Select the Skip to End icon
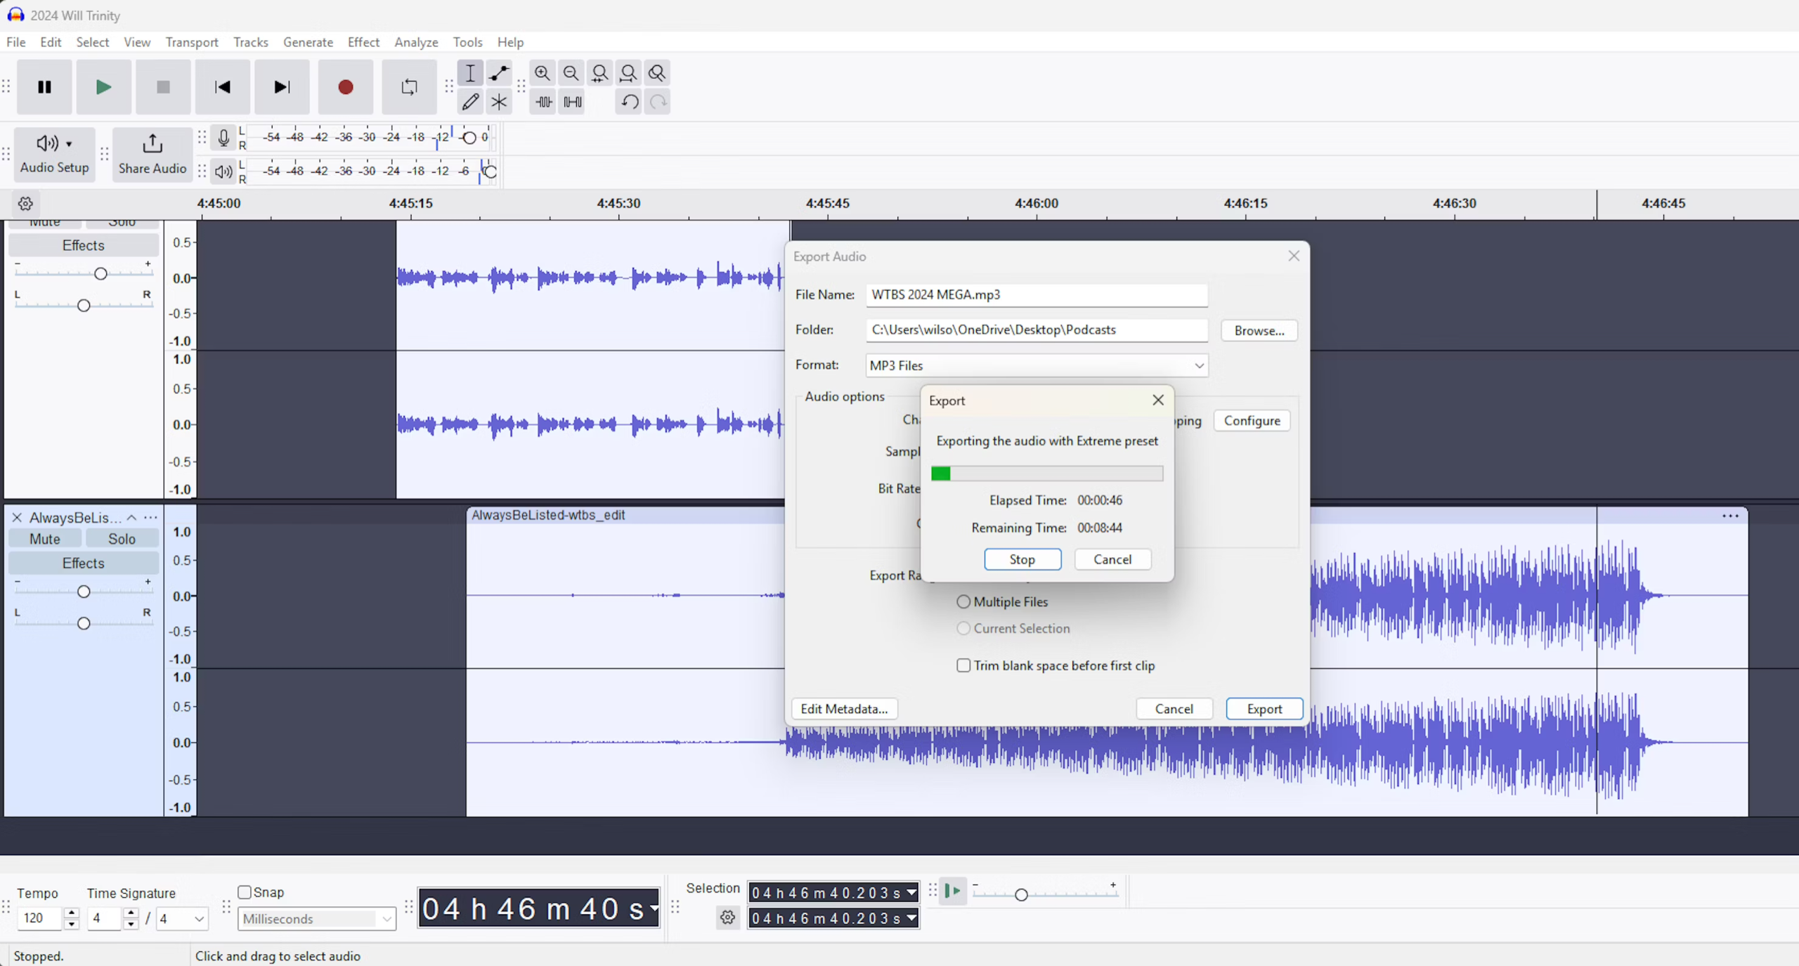 coord(282,86)
